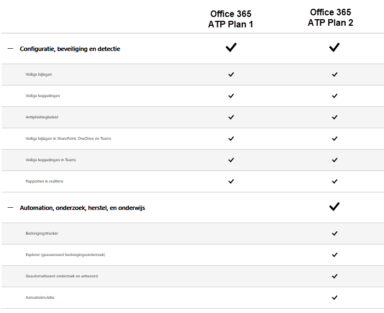
Task: Click the Office 365 ATP Plan 2 column header
Action: [330, 18]
